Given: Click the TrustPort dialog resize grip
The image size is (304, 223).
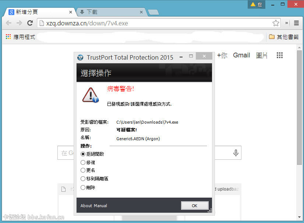Looking at the screenshot, I should tap(209, 210).
